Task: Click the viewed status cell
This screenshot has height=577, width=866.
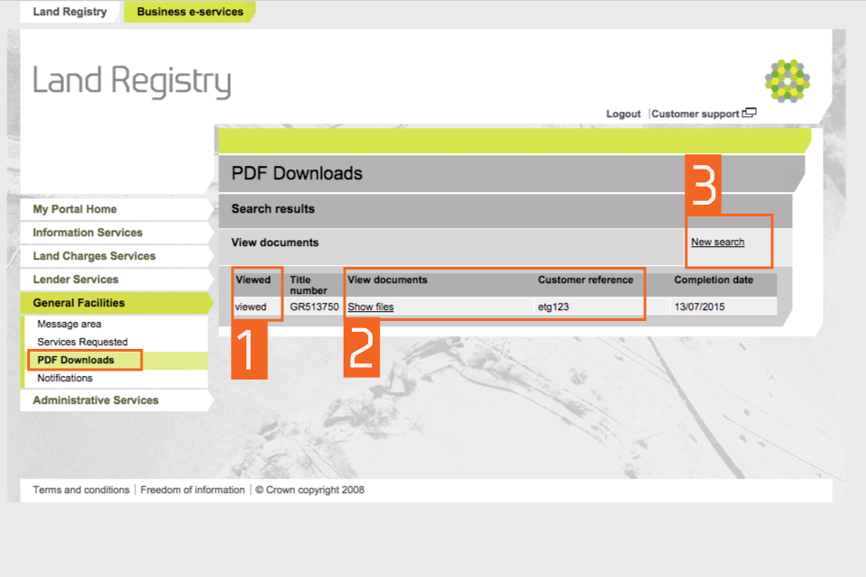Action: 251,307
